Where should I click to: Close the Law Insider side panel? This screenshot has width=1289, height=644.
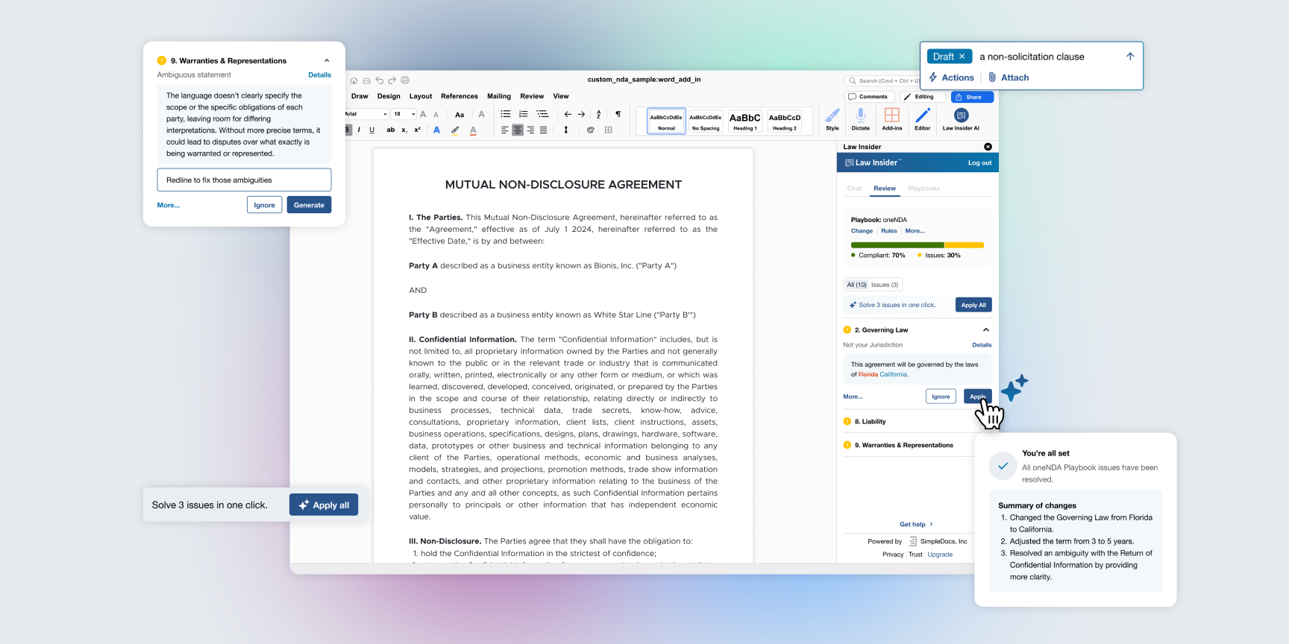pyautogui.click(x=988, y=147)
